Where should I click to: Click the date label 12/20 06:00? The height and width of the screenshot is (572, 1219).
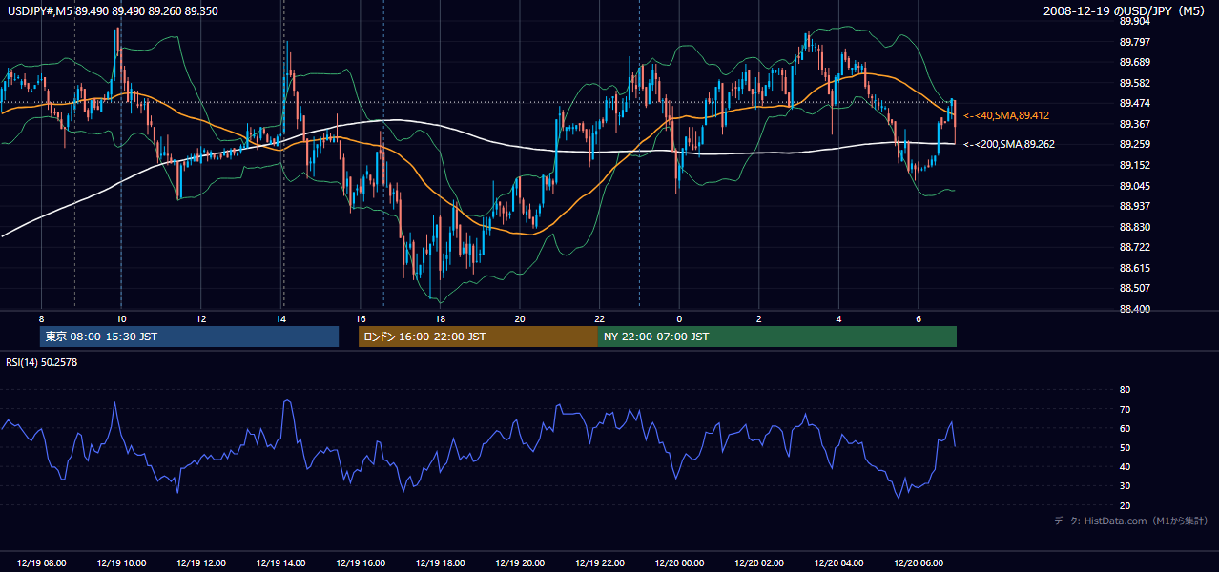click(918, 563)
